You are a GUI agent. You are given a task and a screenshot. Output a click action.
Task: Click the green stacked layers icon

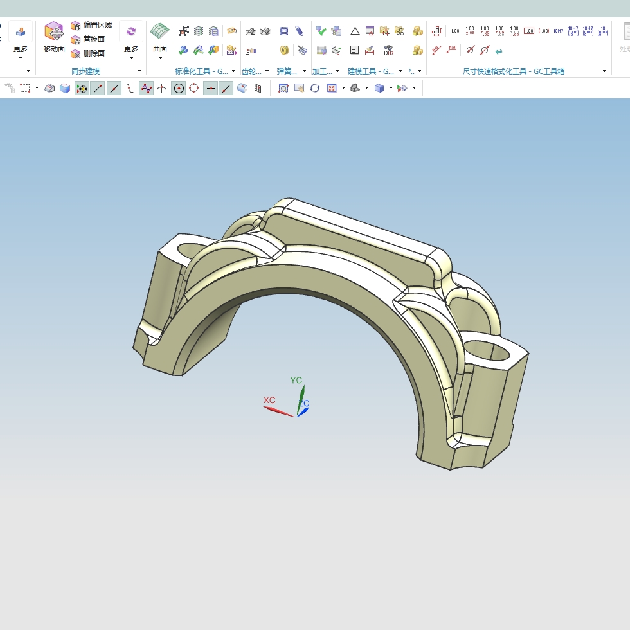pos(199,31)
